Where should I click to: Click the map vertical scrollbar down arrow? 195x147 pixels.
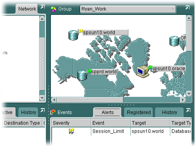pyautogui.click(x=189, y=94)
